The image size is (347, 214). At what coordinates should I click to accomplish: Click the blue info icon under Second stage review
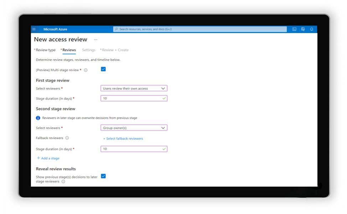point(38,118)
